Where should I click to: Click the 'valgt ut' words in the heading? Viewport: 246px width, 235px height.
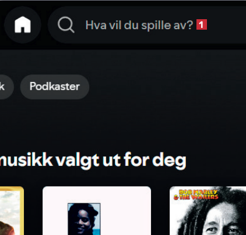[88, 161]
